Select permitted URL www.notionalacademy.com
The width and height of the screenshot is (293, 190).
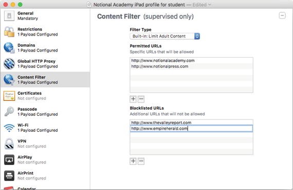(x=191, y=60)
